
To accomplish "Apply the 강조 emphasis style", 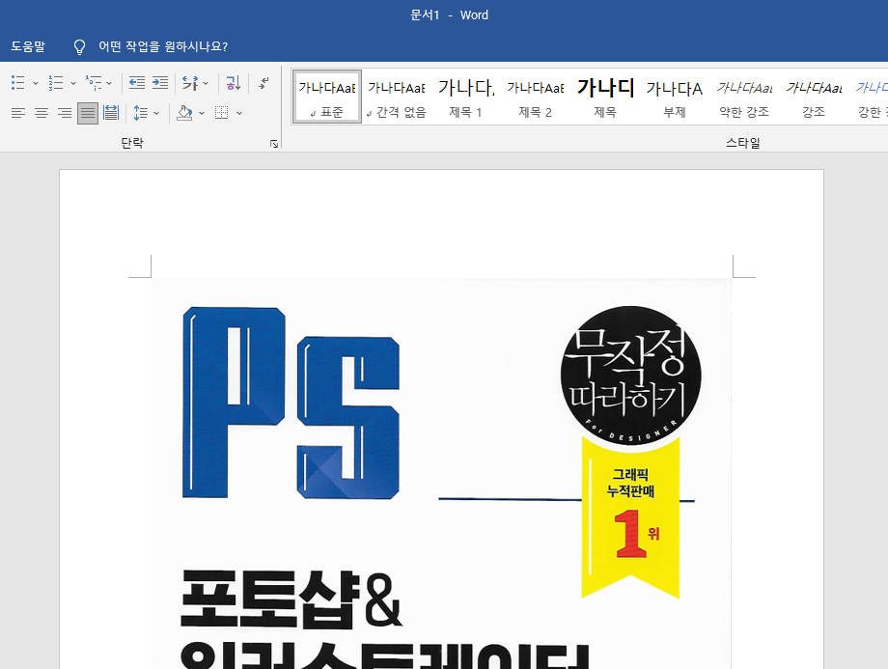I will [x=814, y=97].
